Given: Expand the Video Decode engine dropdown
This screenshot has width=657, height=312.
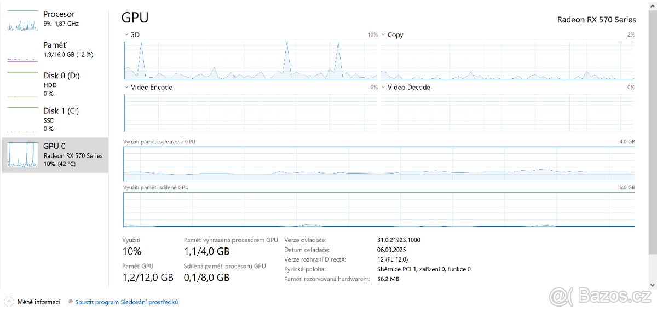Looking at the screenshot, I should tap(383, 87).
